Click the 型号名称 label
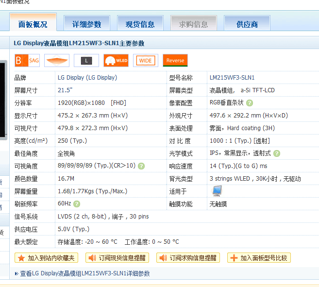The height and width of the screenshot is (287, 319). [181, 78]
